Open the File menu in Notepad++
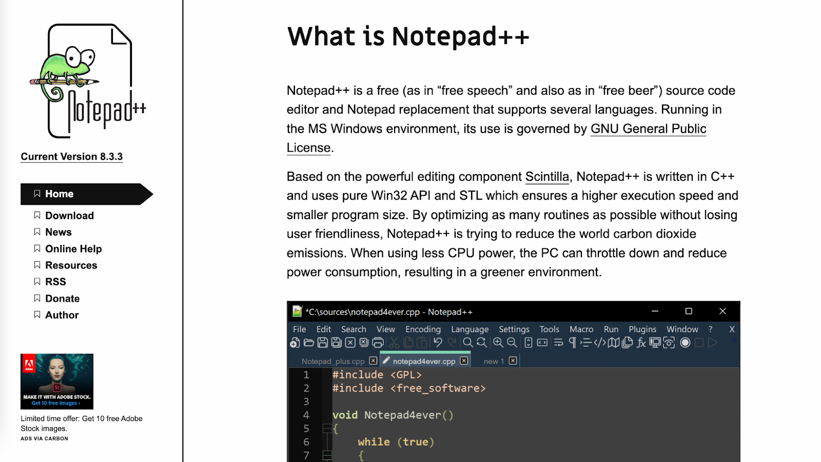The height and width of the screenshot is (462, 821). [299, 329]
